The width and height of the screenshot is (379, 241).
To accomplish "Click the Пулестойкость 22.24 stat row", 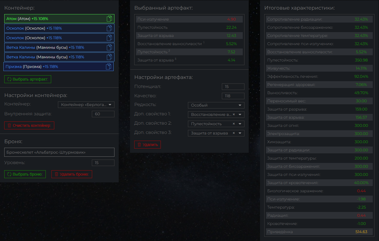I will [x=189, y=28].
